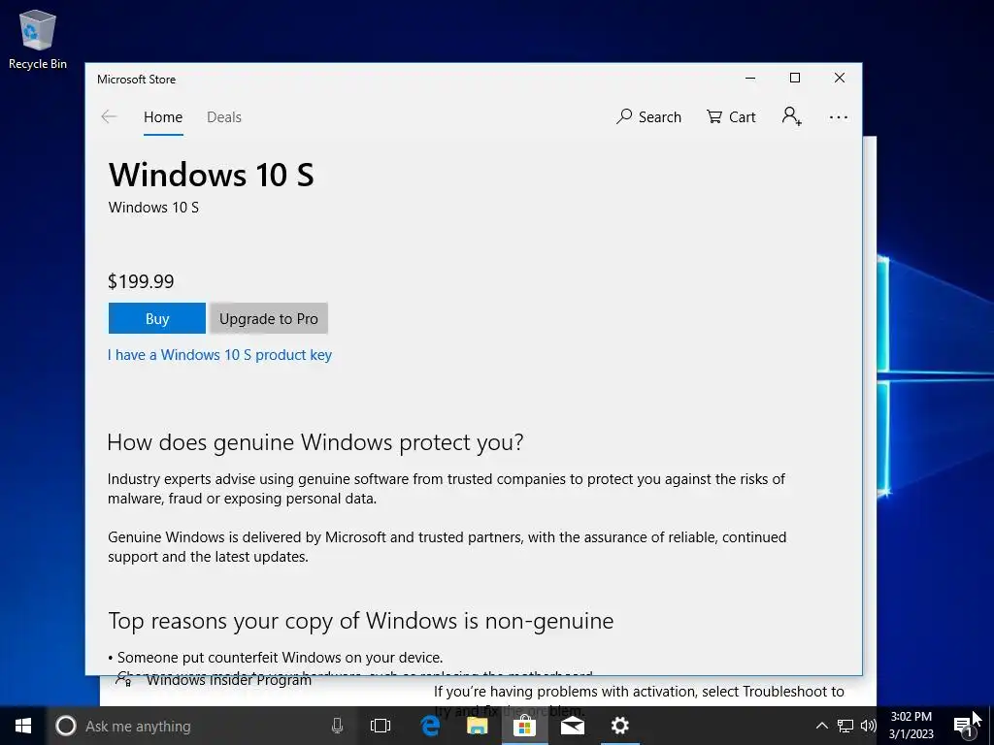Click the 'Microsoft Store' window title text

[x=136, y=80]
